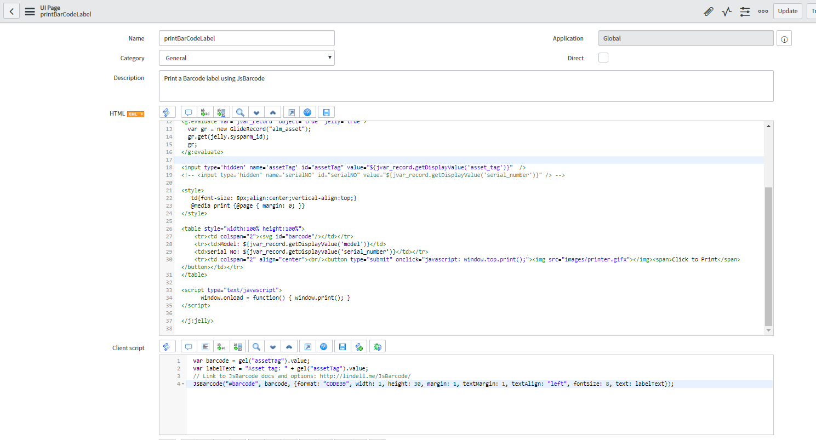The image size is (816, 440).
Task: Open the search magnifier in the Client script toolbar
Action: [255, 346]
